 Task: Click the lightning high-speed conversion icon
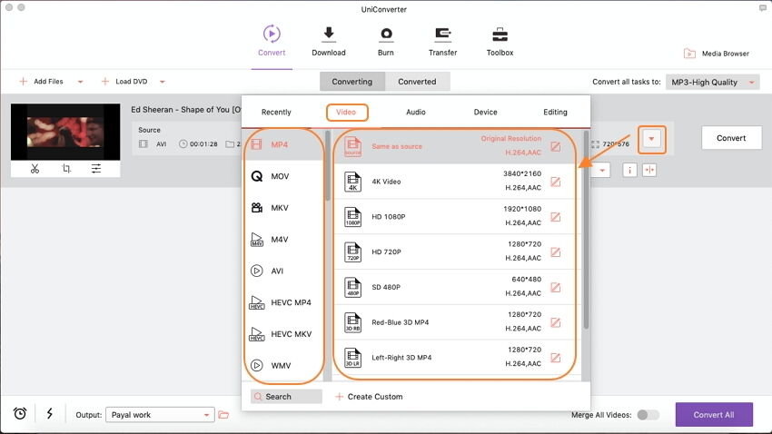(x=50, y=413)
